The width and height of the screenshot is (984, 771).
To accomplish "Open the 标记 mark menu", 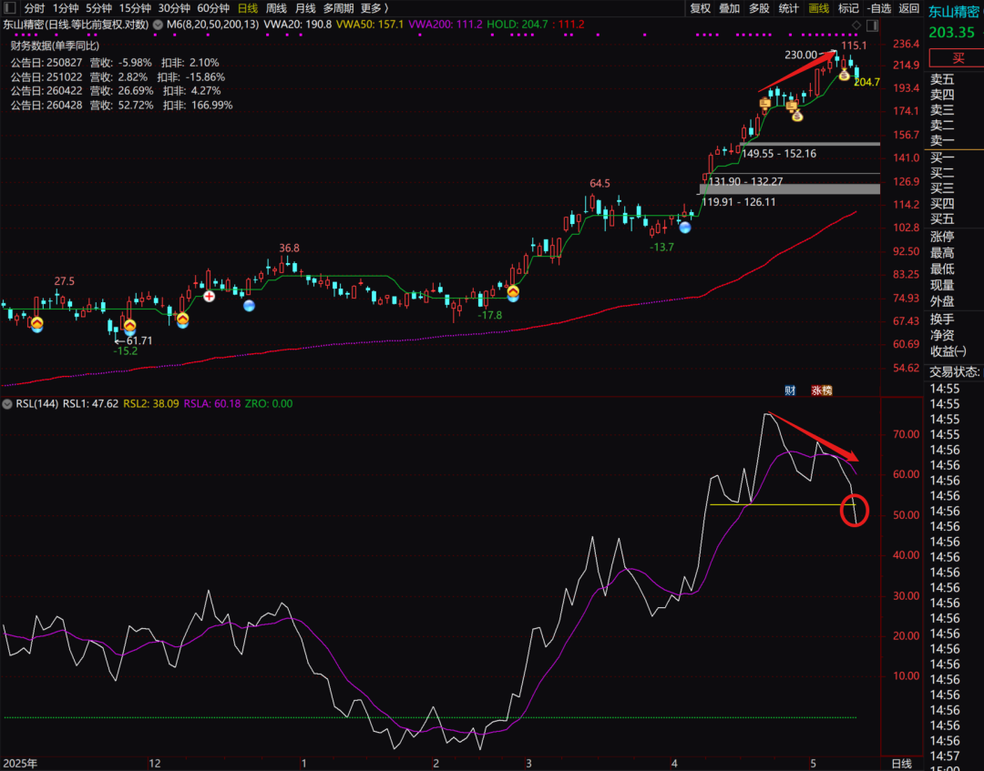I will coord(848,8).
